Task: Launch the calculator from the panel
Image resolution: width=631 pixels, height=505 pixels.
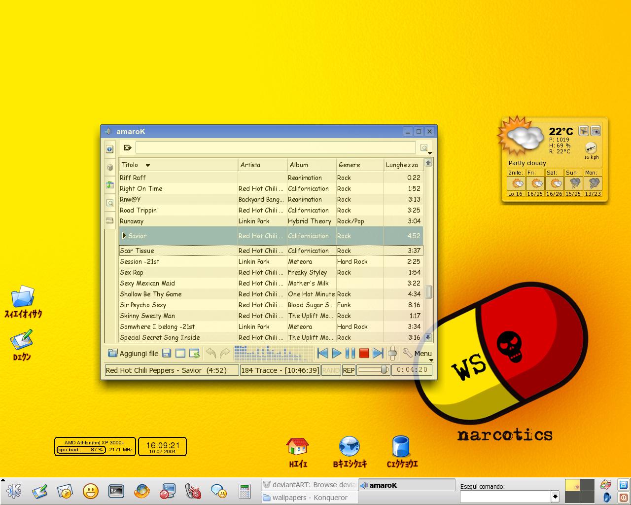Action: [x=244, y=491]
